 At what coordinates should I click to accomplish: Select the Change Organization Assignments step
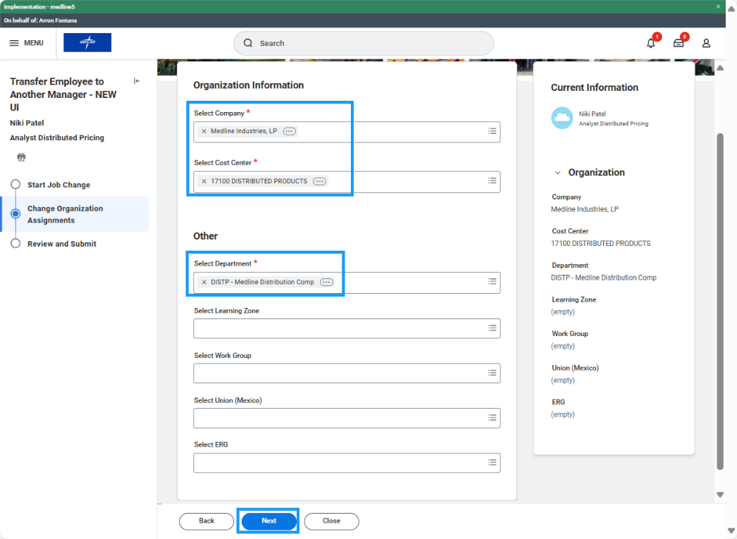point(65,214)
